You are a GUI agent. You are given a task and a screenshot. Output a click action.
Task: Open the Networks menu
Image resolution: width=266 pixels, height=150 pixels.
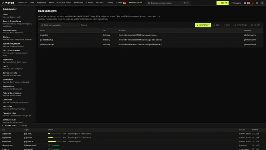[78, 3]
